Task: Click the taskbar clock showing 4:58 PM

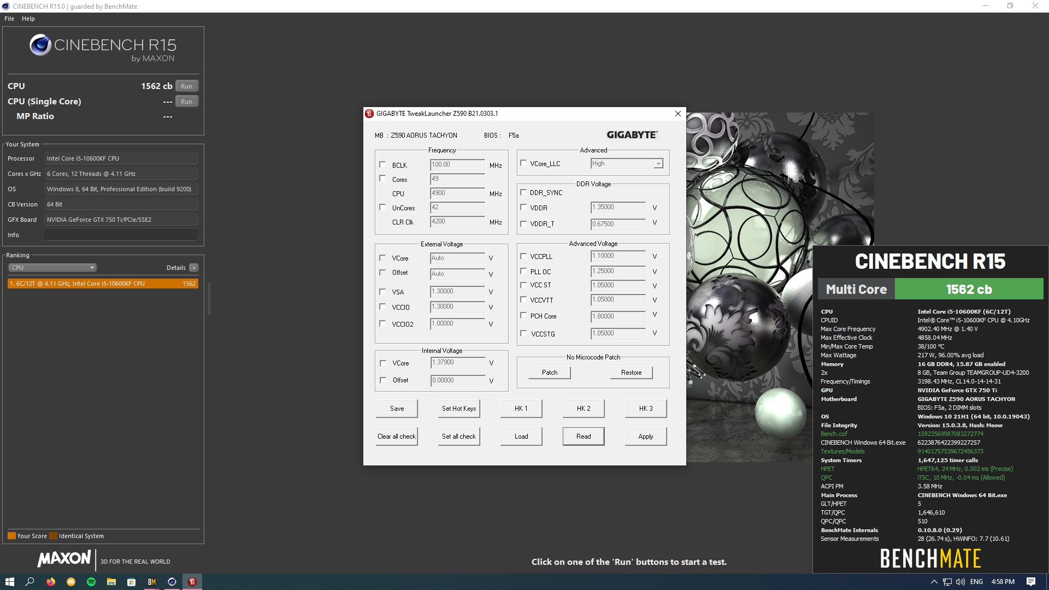Action: [1003, 582]
